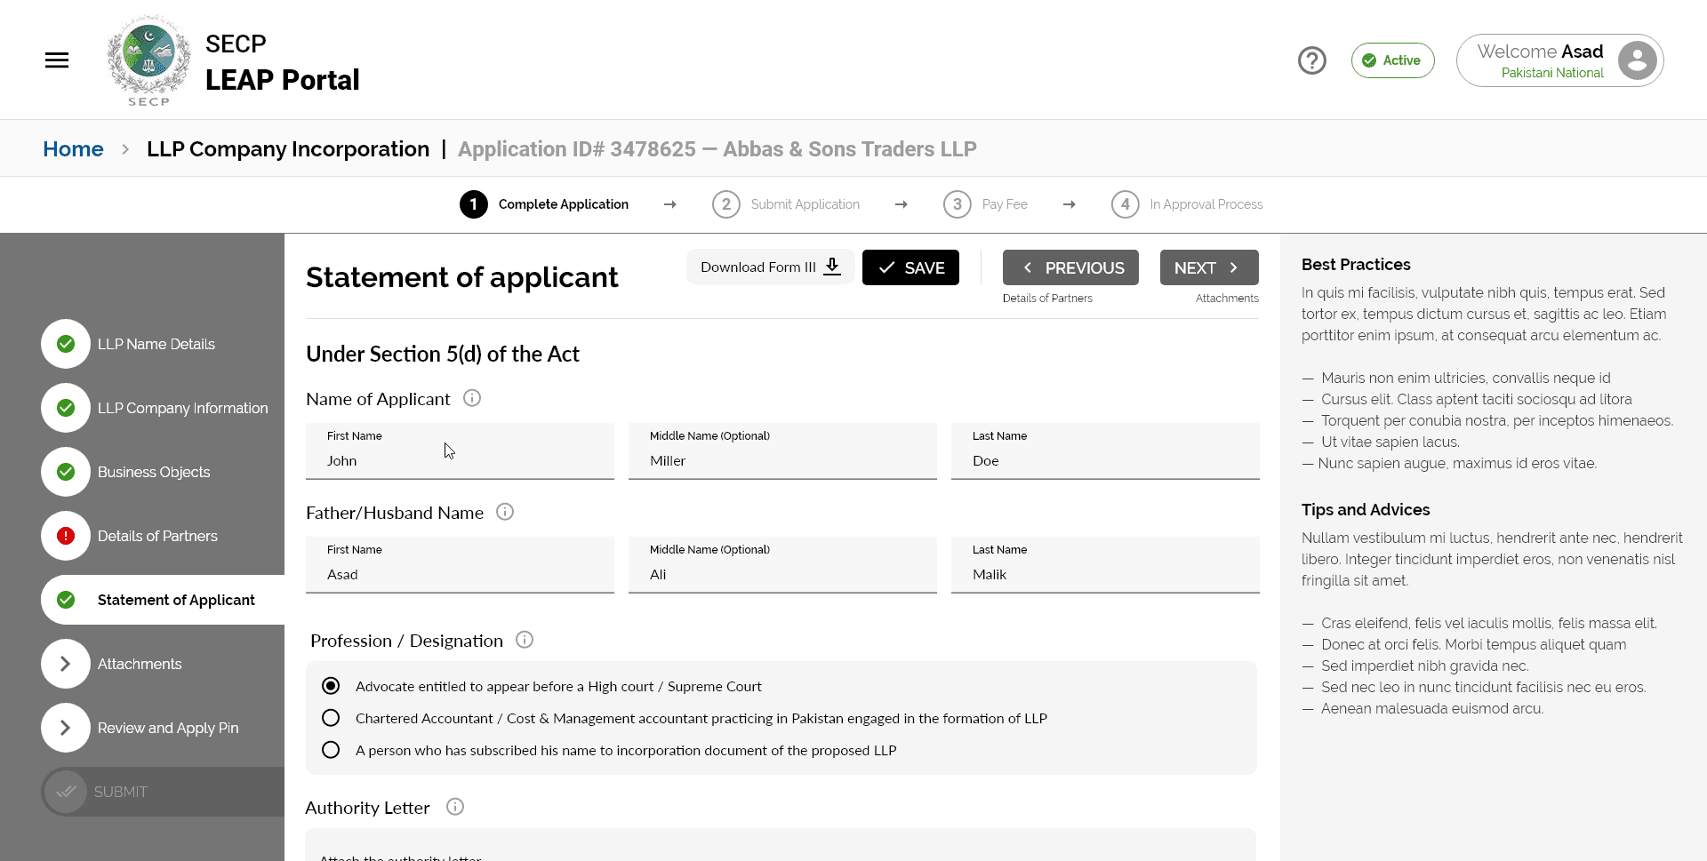
Task: Expand the Review and Apply Pin section
Action: click(x=65, y=728)
